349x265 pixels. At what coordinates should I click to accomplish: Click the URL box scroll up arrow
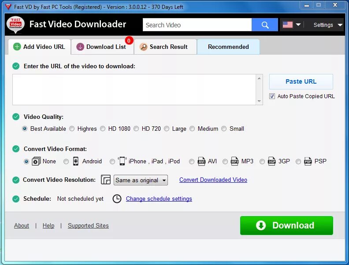[259, 78]
